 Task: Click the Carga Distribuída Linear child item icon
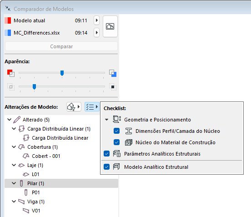tap(26, 138)
